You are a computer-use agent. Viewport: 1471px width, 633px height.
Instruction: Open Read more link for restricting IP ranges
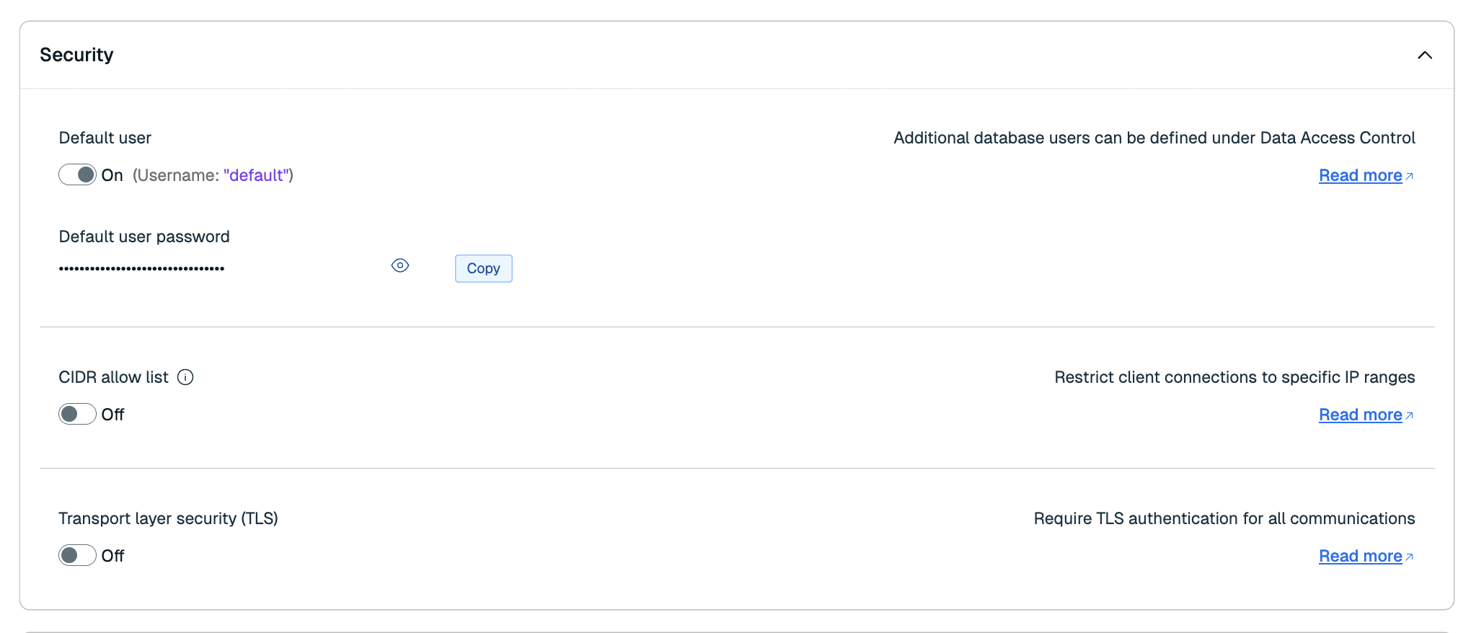coord(1360,415)
